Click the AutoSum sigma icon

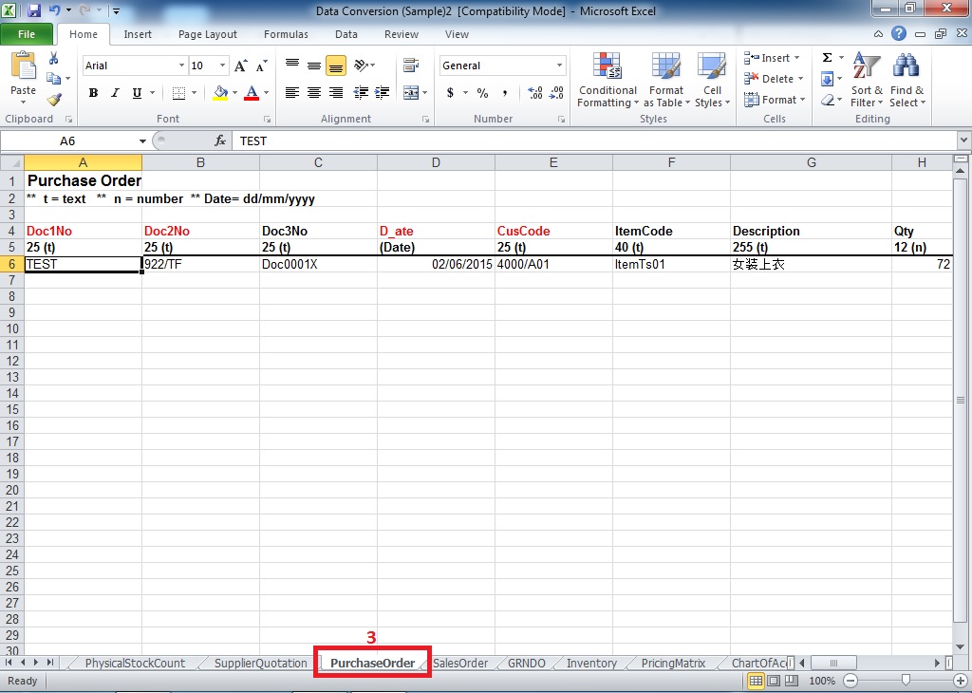click(x=827, y=58)
